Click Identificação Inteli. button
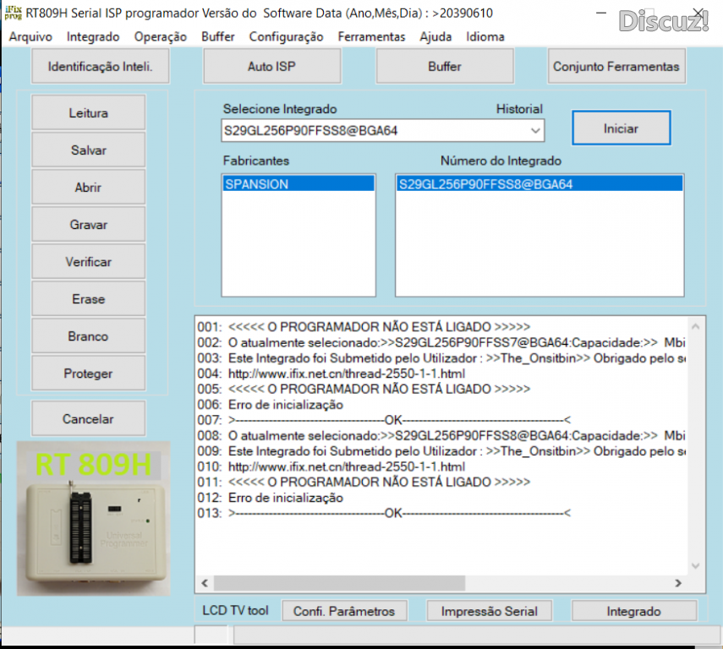Screen dimensions: 723x649 [x=100, y=67]
